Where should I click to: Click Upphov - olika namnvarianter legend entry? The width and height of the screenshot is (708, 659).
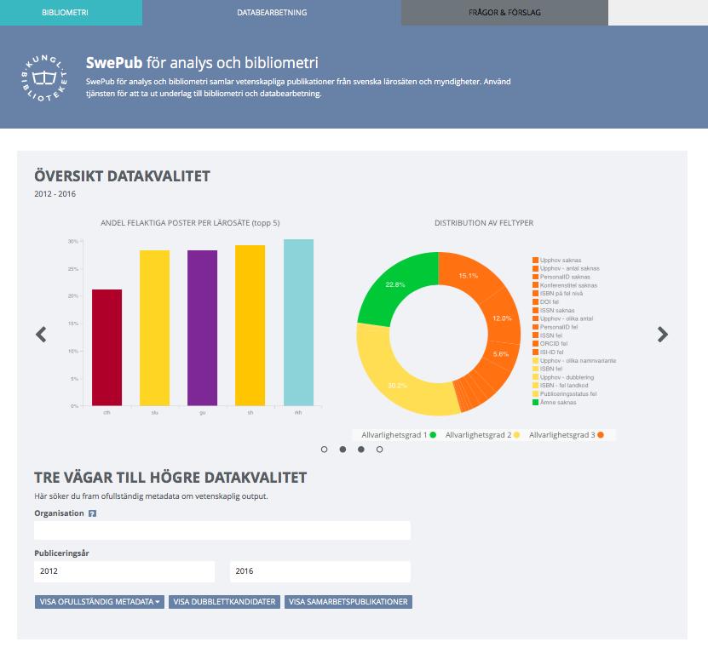click(574, 361)
